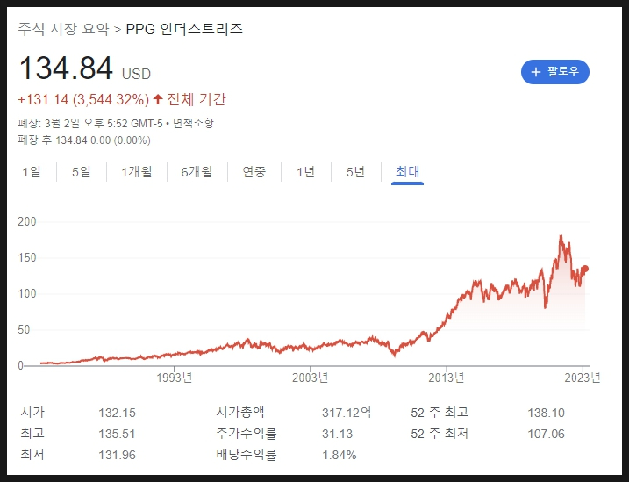Click the 배당수익률 label
Viewport: 629px width, 482px height.
(x=247, y=455)
